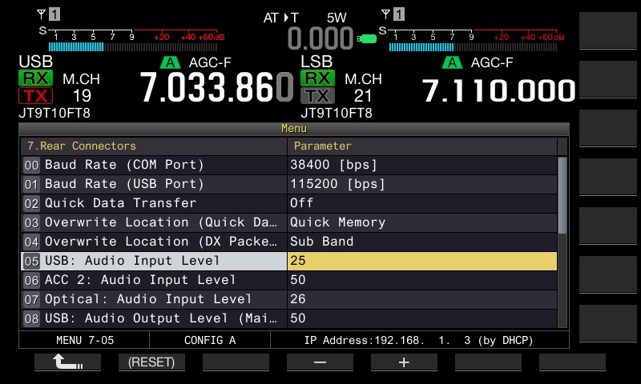641x384 pixels.
Task: Click the (RESET) softkey
Action: [151, 362]
